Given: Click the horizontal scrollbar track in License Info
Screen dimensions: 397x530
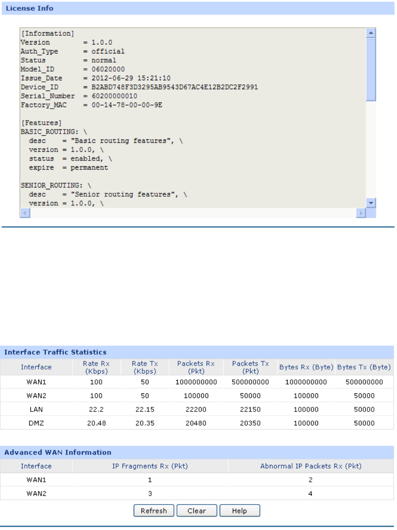Looking at the screenshot, I should [193, 213].
